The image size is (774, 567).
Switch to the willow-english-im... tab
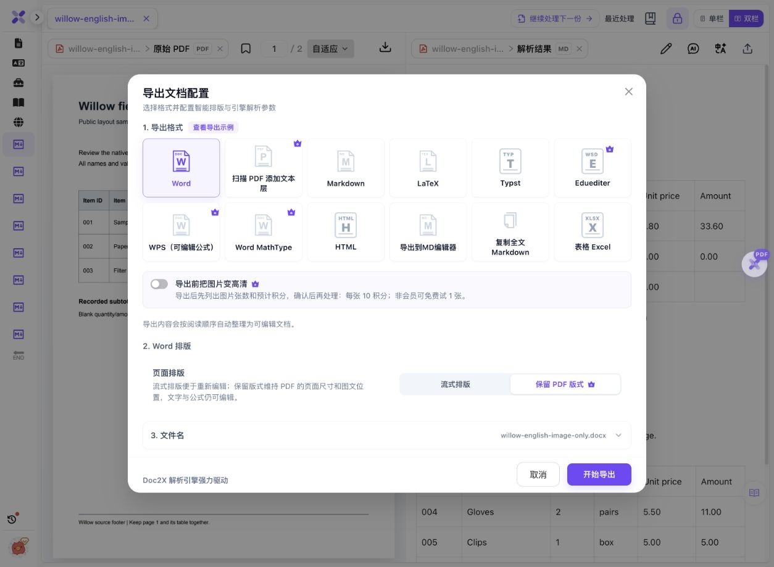click(x=94, y=19)
